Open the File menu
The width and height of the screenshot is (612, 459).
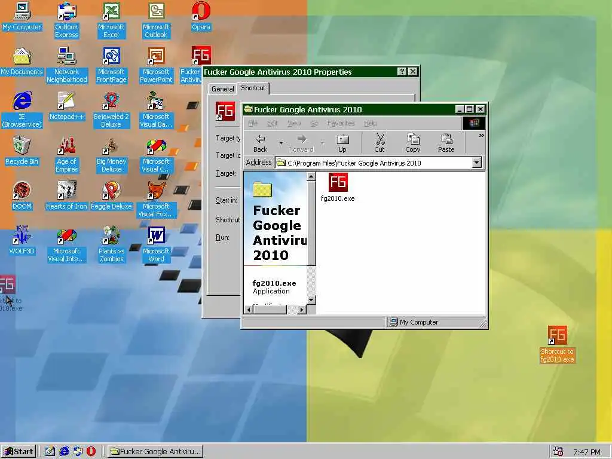[x=253, y=123]
